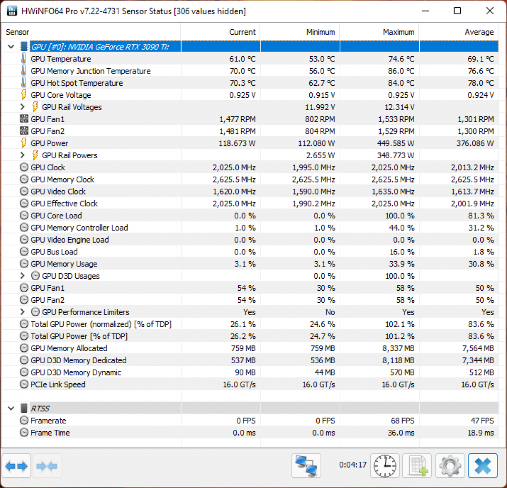Click the expand/collapse arrows button in bottom toolbar

[16, 466]
